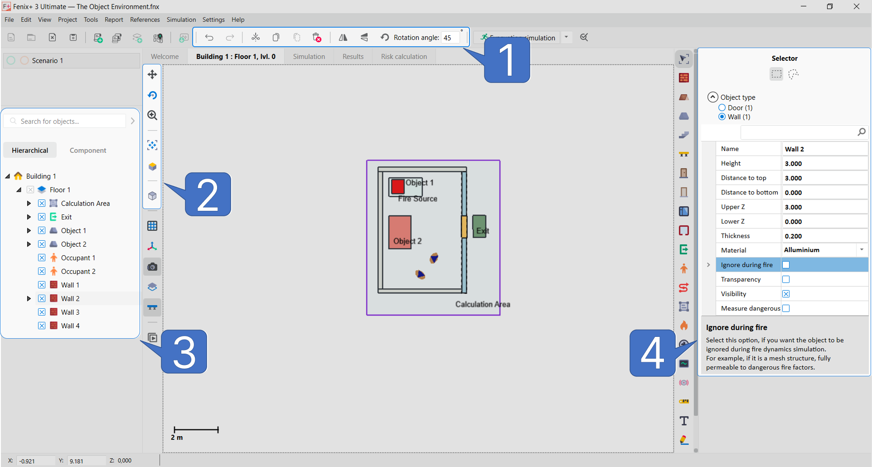Click the camera snapshot icon

click(x=152, y=267)
